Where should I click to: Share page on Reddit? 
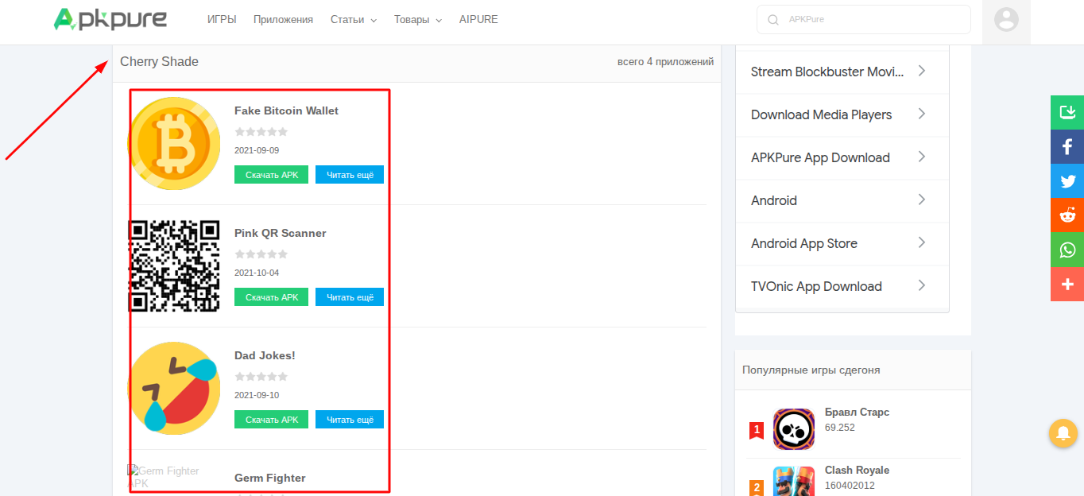click(1067, 215)
